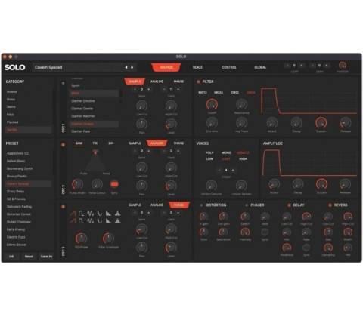
Task: Click the Pulse Width knob in OSC 2
Action: point(77,185)
